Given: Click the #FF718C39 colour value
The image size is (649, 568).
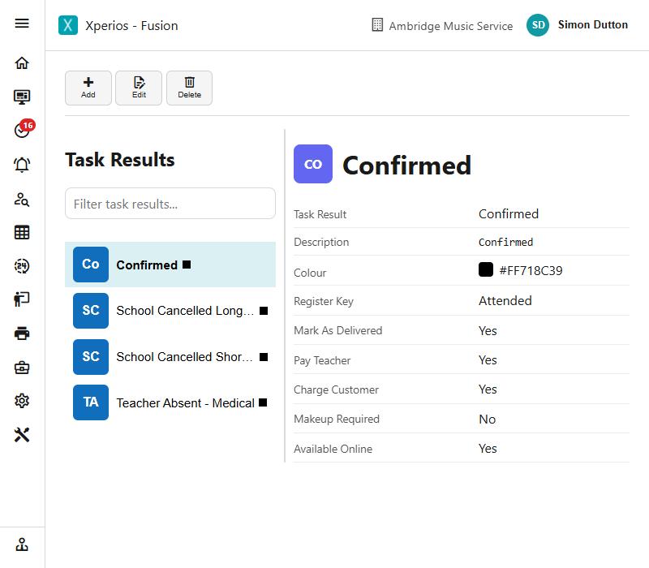Looking at the screenshot, I should (531, 271).
